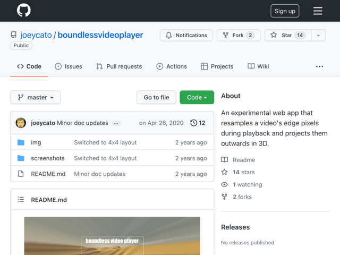The height and width of the screenshot is (255, 340).
Task: Open the Projects tab
Action: point(217,66)
